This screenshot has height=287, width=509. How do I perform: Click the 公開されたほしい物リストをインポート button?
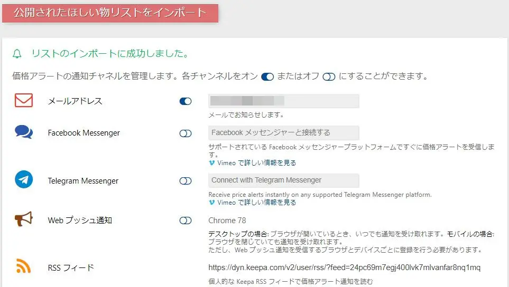[110, 13]
